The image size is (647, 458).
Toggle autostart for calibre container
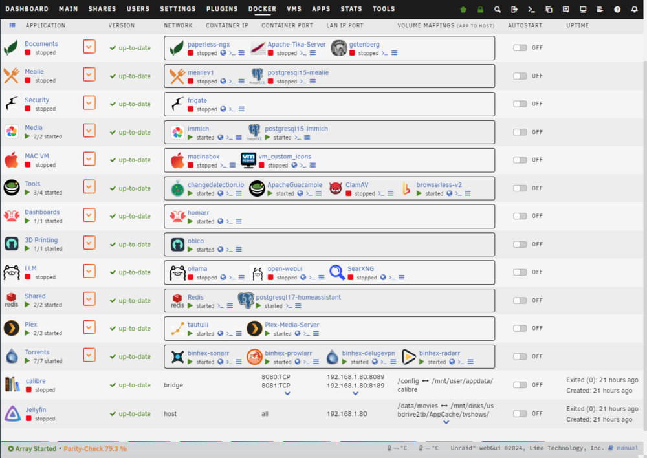(520, 384)
